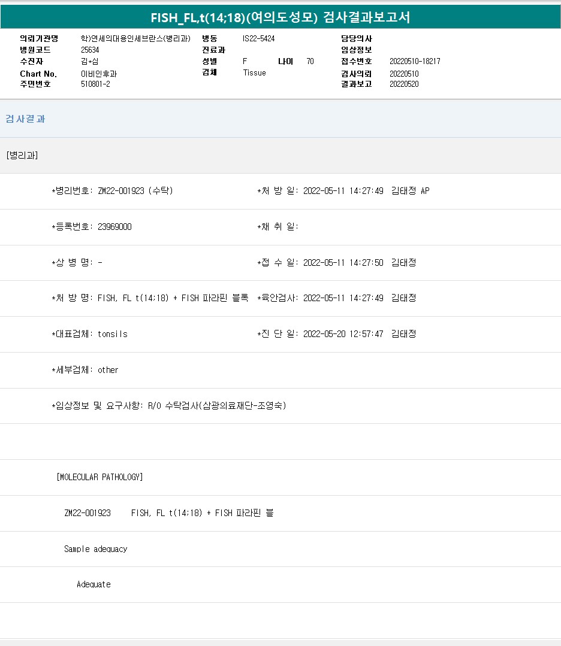Click the 검사결과 section header

(25, 119)
